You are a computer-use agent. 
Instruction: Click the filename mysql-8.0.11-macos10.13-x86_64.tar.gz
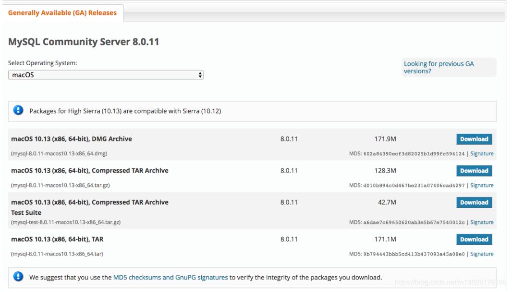tap(61, 185)
